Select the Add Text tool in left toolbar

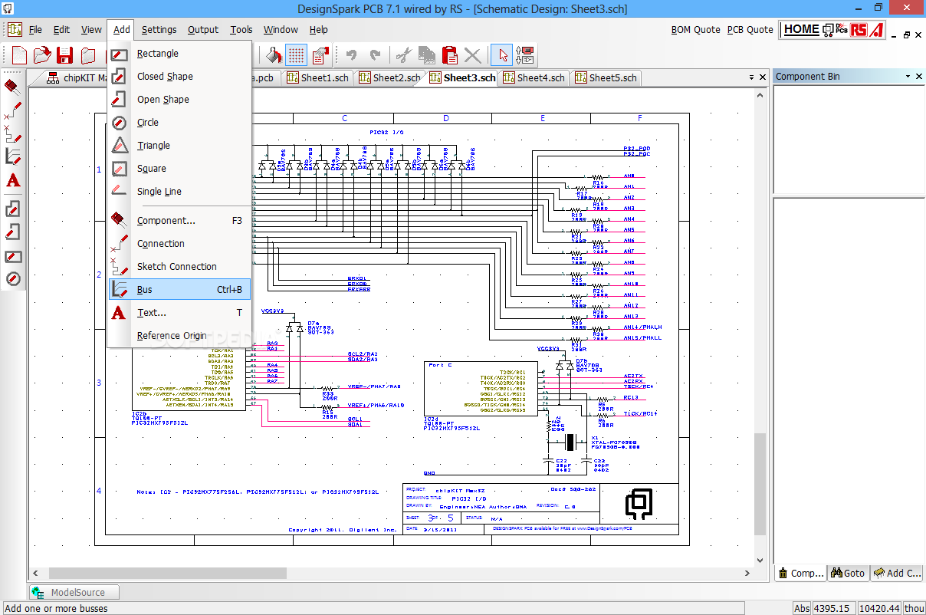point(13,180)
